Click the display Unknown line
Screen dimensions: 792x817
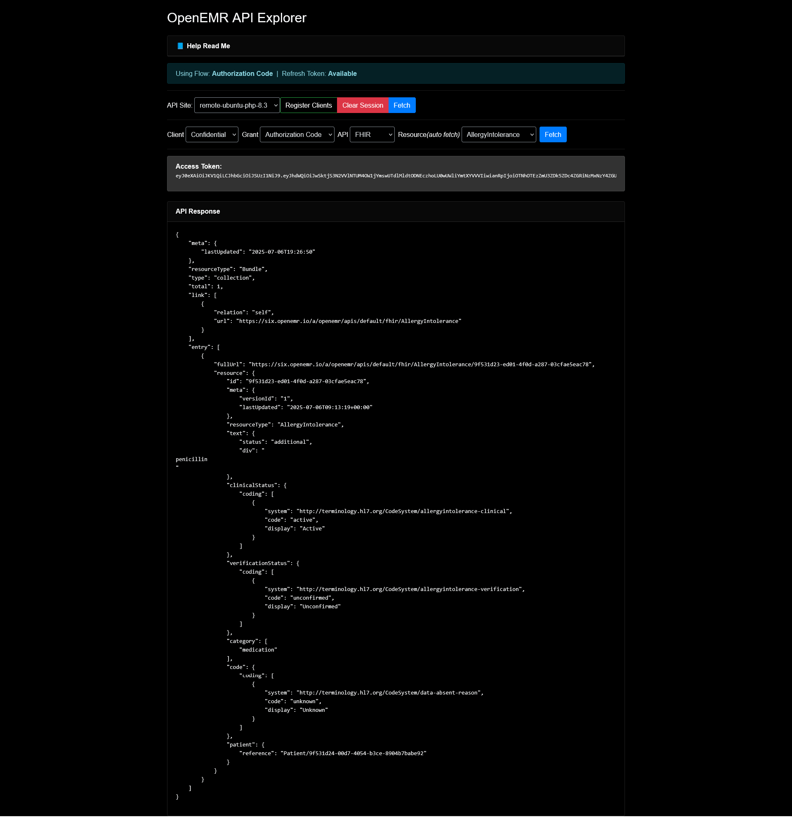click(x=296, y=710)
